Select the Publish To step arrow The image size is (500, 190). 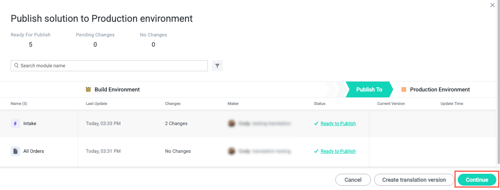[x=369, y=89]
